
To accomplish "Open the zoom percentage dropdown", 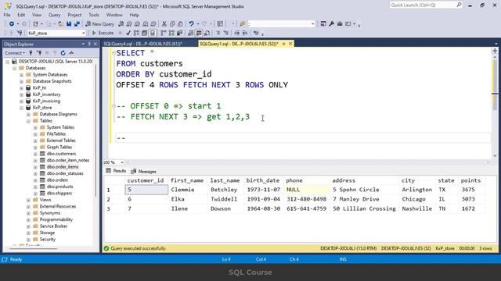I will pos(122,162).
